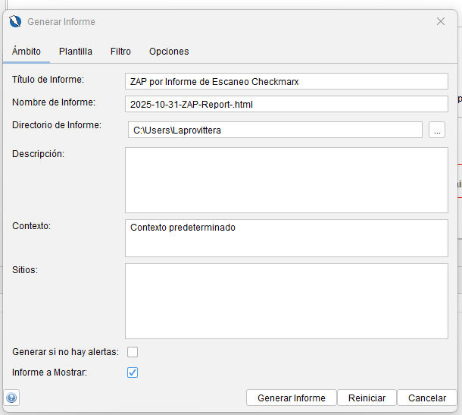Focus the Nombre de Informe field
Screen dimensions: 462x415
[286, 104]
